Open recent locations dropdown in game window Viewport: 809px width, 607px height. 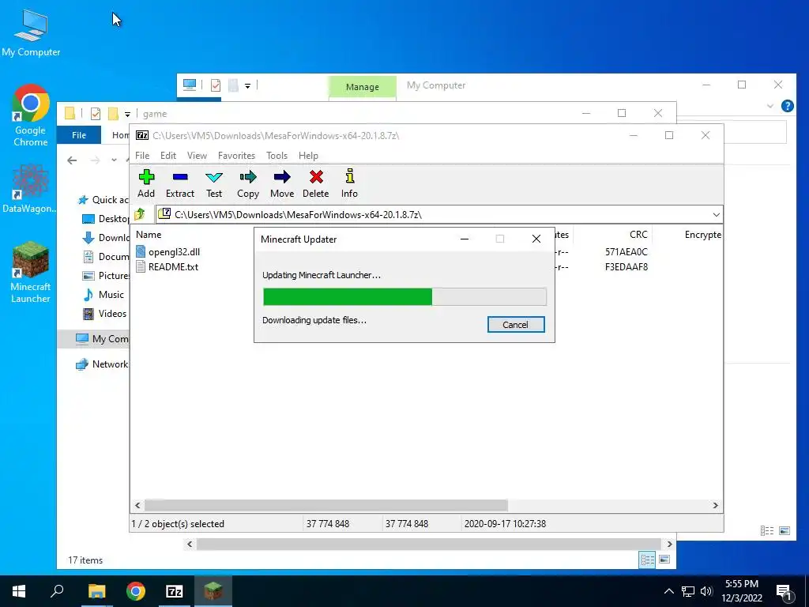(114, 160)
